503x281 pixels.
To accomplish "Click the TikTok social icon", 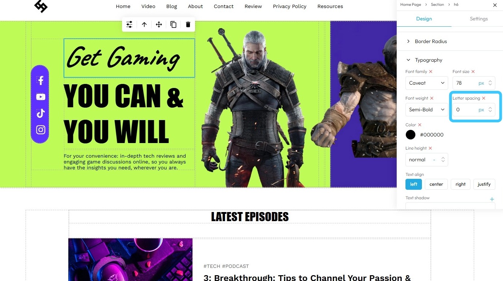I will coord(41,113).
